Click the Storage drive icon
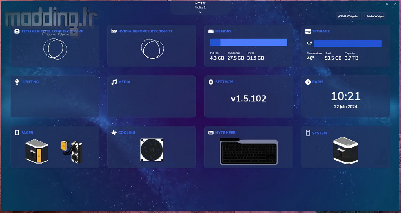 point(308,31)
